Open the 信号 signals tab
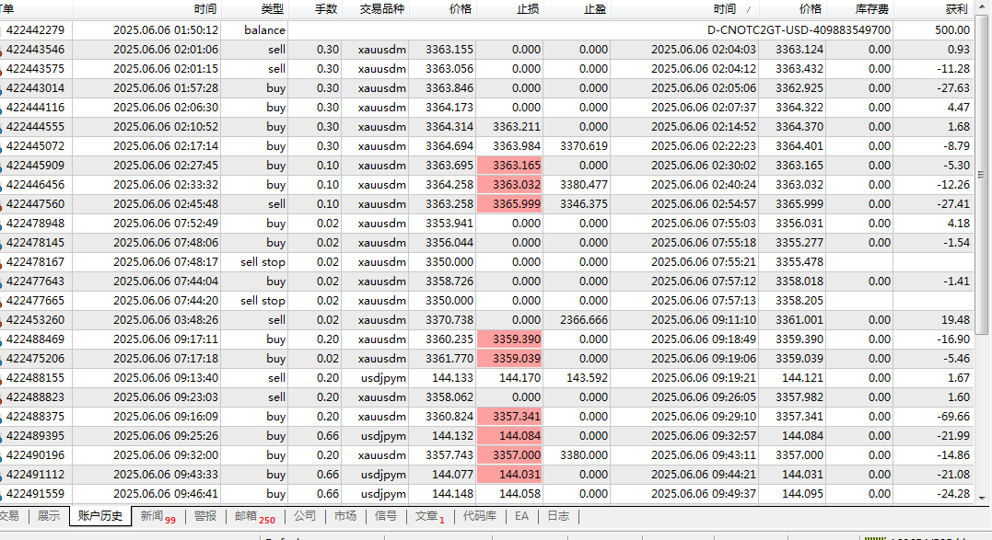 pos(387,516)
